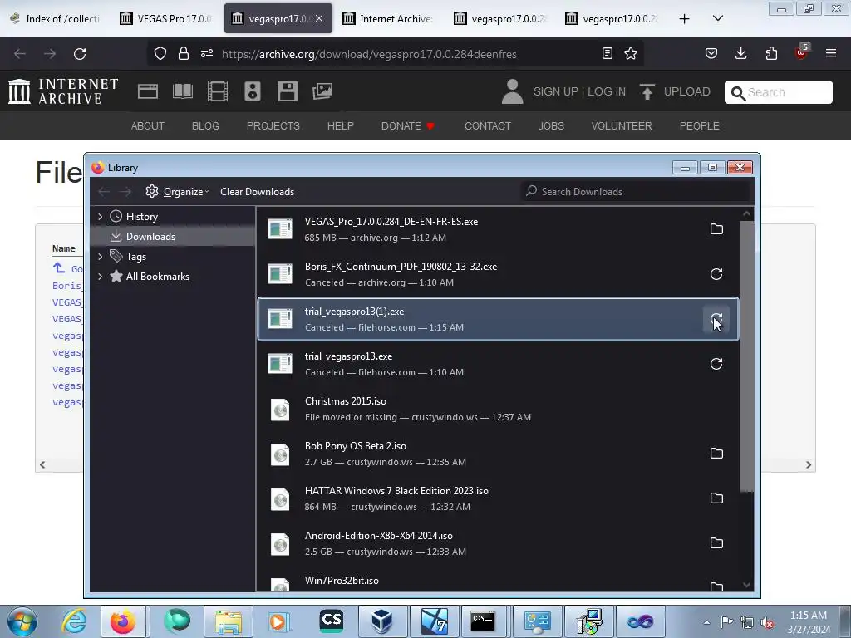
Task: Open folder for VEGAS_Pro_17.0.0.284 download
Action: click(x=716, y=229)
